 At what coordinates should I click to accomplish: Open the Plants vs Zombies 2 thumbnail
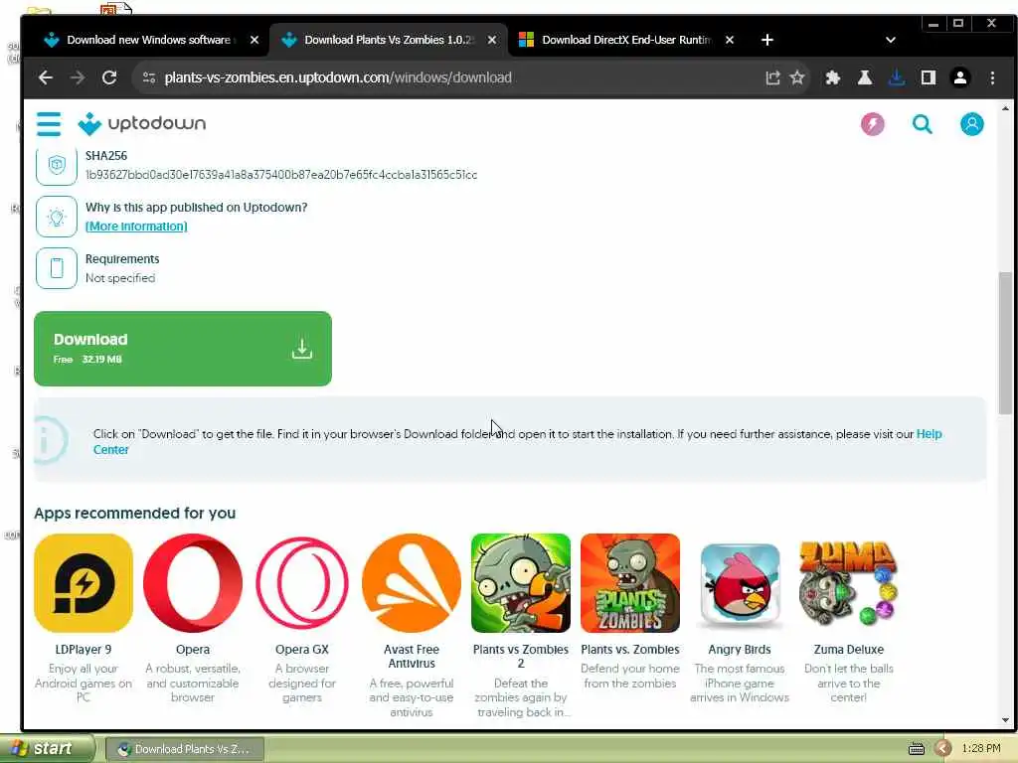[521, 583]
